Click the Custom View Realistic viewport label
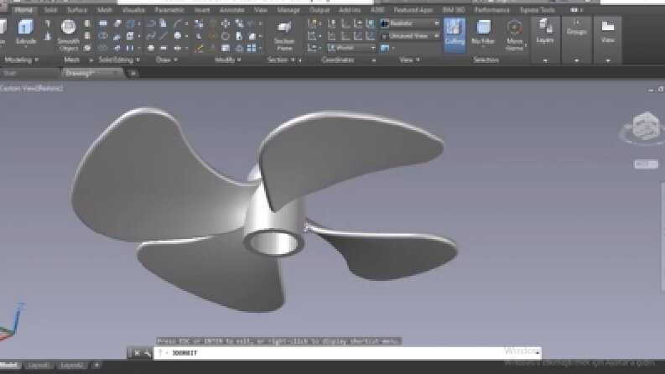Screen dimensions: 665x374 click(x=31, y=88)
